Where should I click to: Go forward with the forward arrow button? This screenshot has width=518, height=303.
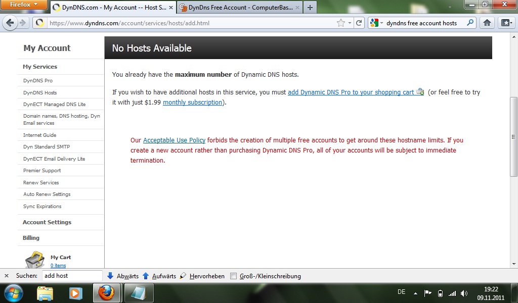[23, 23]
